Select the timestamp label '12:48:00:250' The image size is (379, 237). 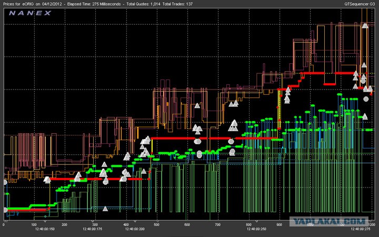(256, 229)
